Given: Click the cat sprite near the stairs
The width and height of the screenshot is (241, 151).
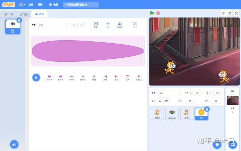Looking at the screenshot, I should click(x=170, y=67).
